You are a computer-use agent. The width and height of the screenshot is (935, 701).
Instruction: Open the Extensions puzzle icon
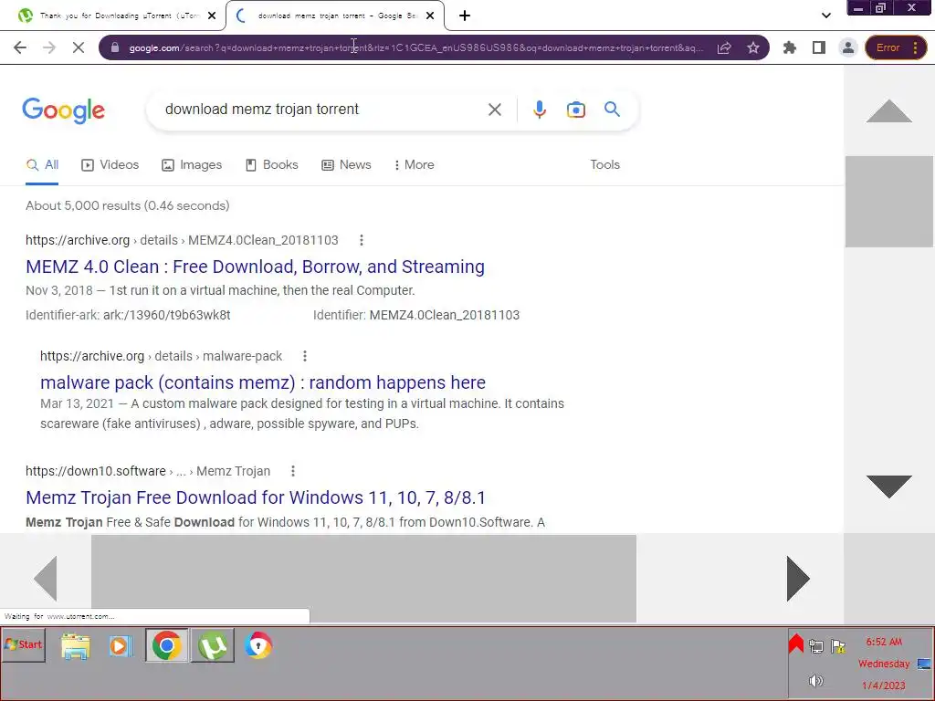[x=790, y=47]
